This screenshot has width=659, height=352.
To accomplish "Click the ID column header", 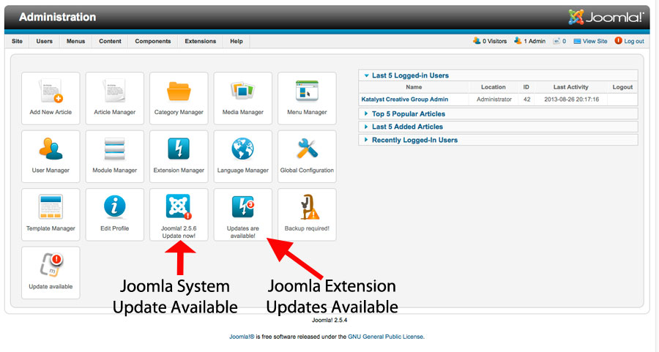I will click(526, 87).
